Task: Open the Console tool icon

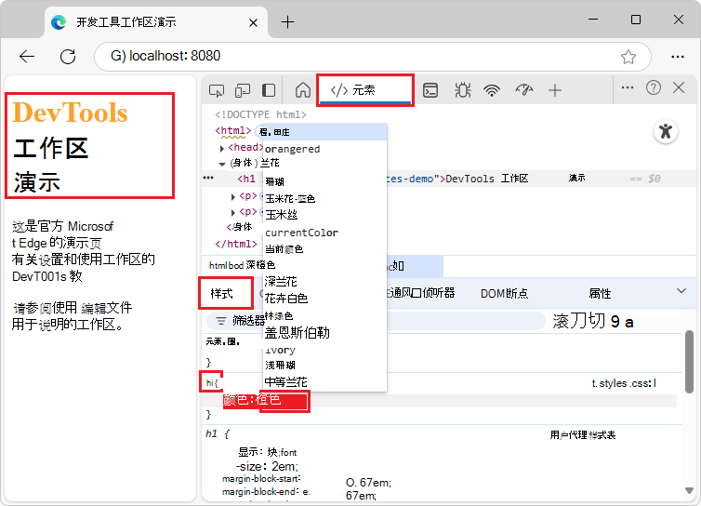Action: 430,90
